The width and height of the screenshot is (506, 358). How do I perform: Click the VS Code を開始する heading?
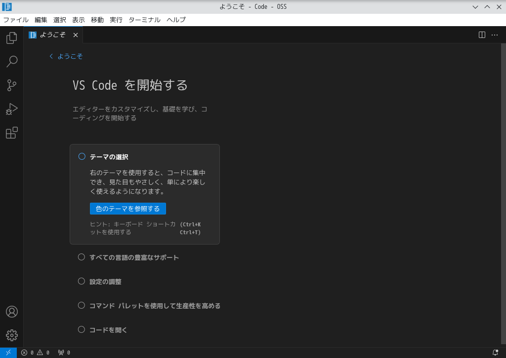130,85
